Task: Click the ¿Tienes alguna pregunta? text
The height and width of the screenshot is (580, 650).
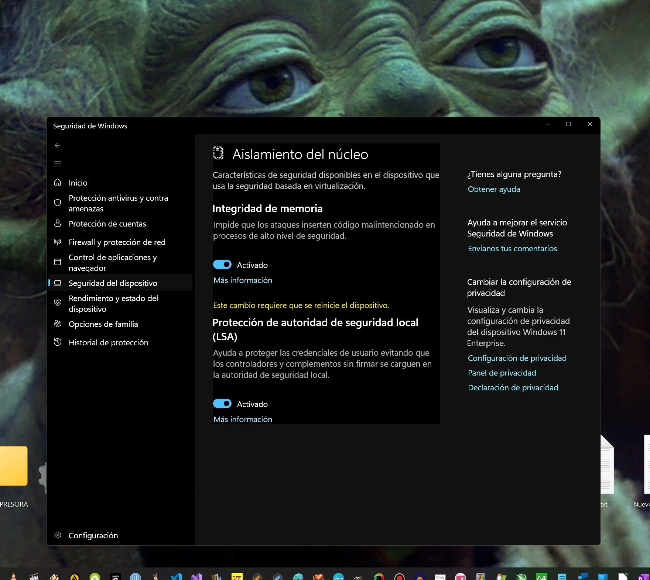Action: click(514, 174)
